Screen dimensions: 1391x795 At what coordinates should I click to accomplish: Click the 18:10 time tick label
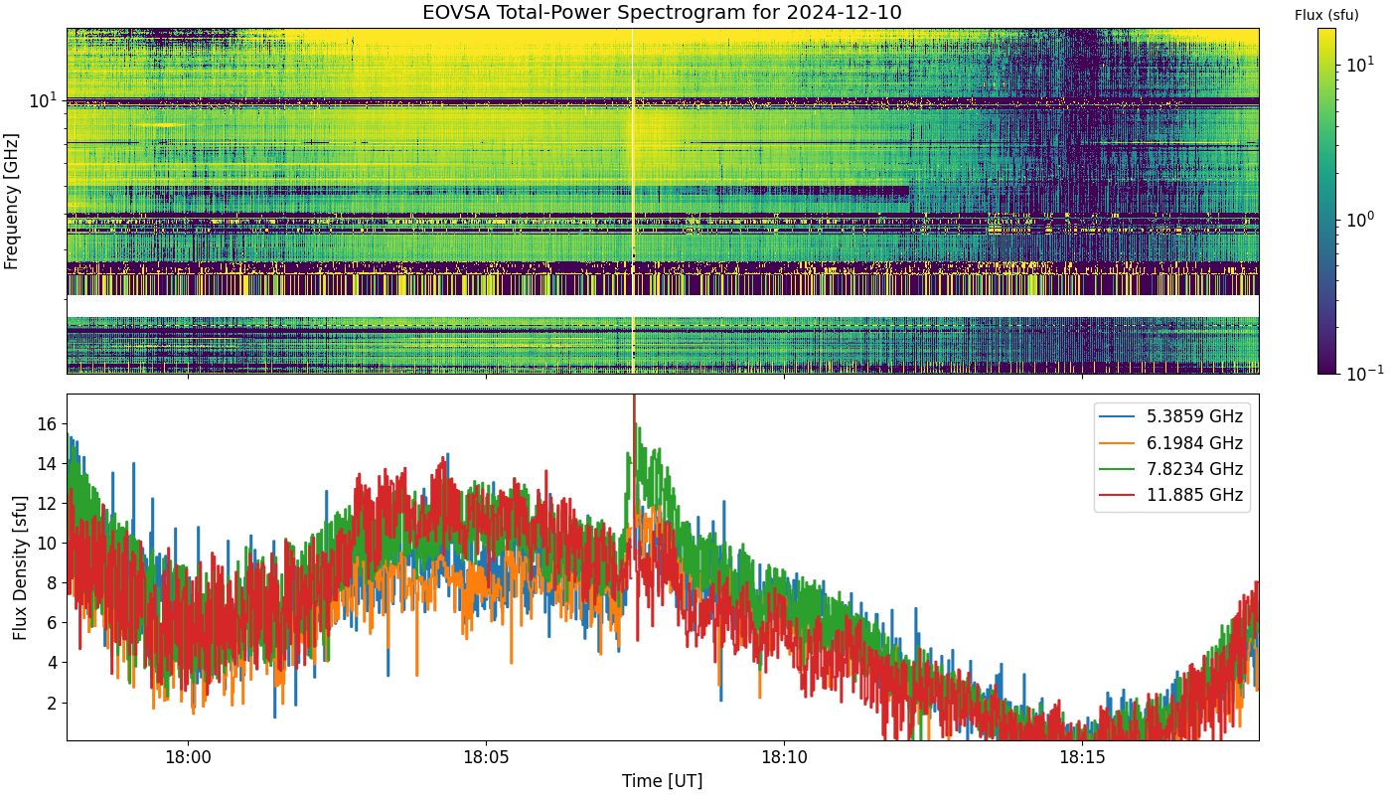click(x=784, y=757)
